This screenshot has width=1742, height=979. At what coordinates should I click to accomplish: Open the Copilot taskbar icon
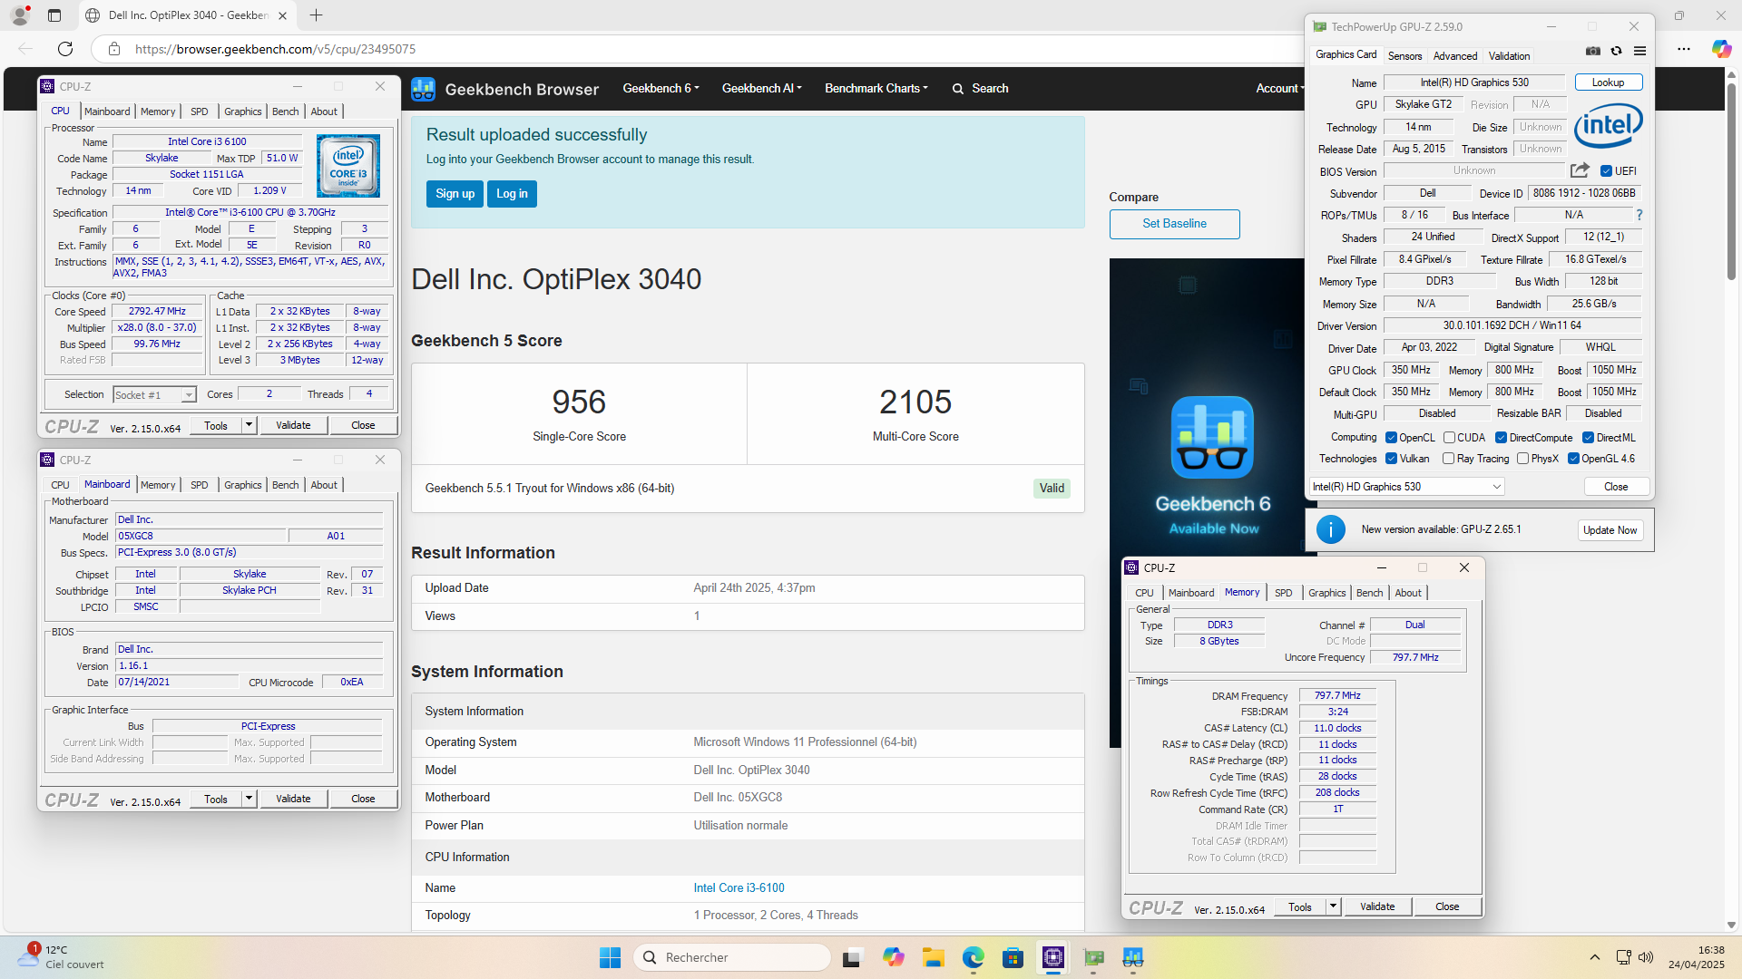894,957
